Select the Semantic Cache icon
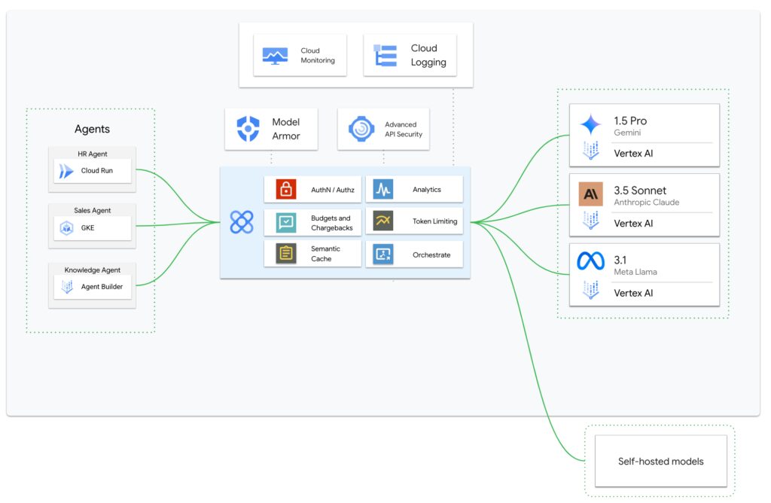 tap(285, 254)
